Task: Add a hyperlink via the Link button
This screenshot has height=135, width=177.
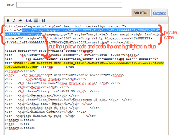Action: pyautogui.click(x=29, y=21)
